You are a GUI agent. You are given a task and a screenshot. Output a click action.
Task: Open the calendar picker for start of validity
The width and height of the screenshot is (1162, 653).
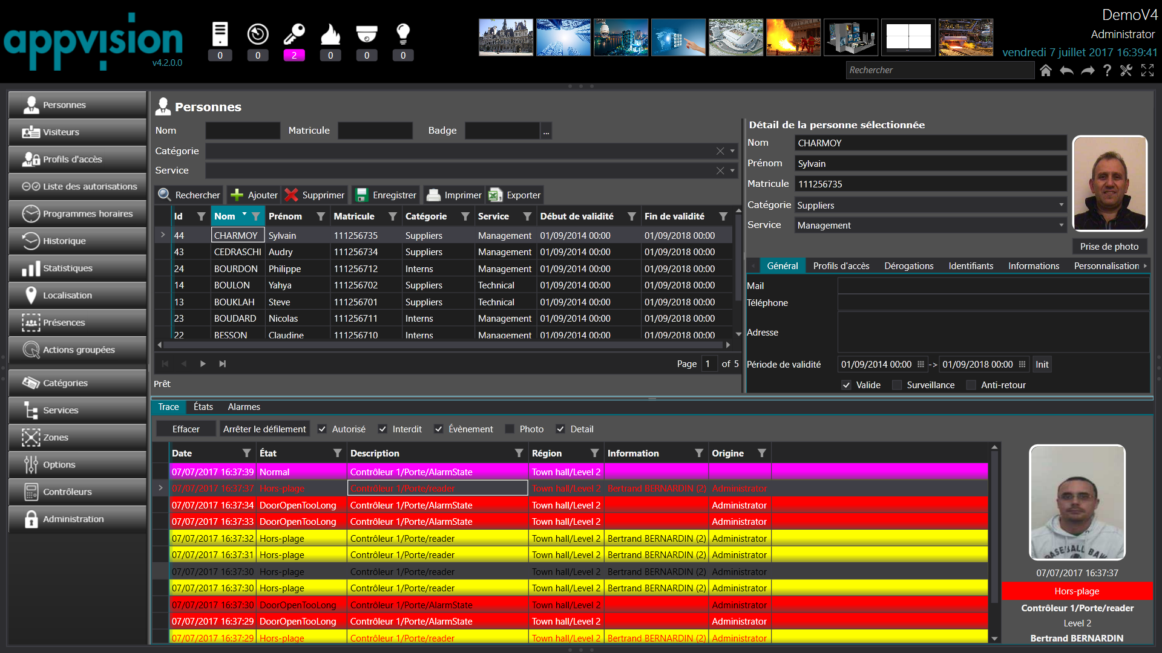coord(921,364)
